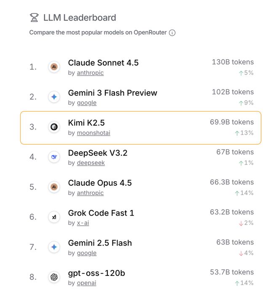Screen dimensions: 278x296
Task: Follow the moonshotai author link
Action: [x=94, y=133]
